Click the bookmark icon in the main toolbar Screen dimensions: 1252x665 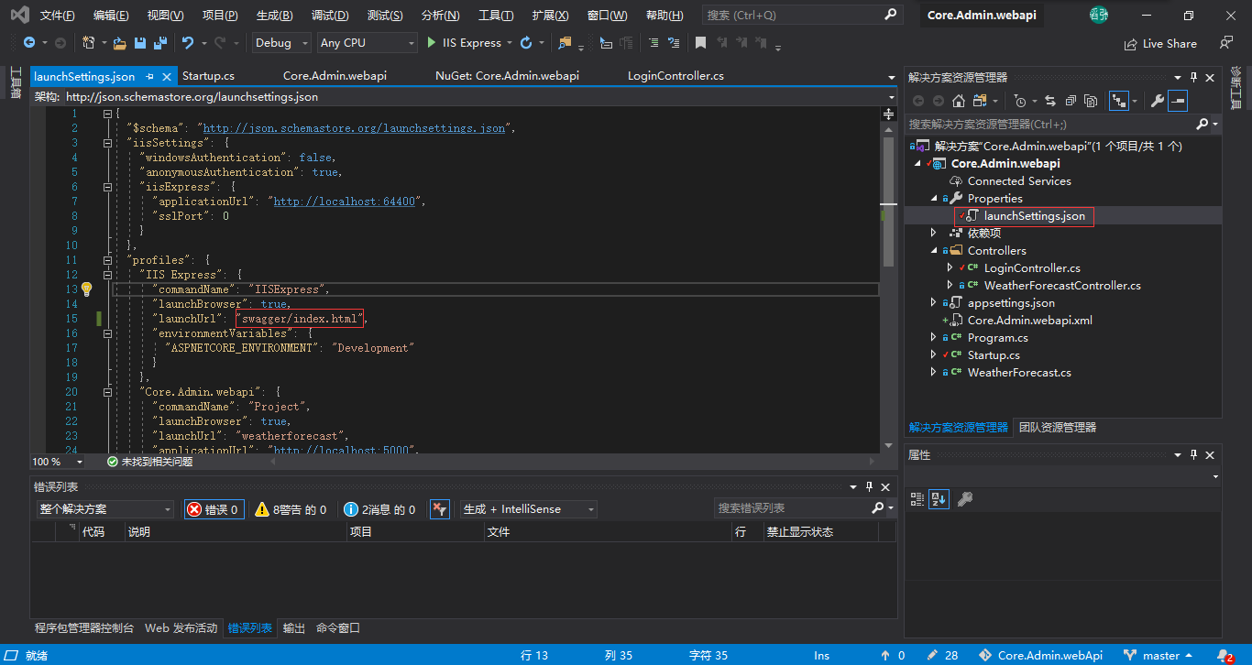pyautogui.click(x=700, y=43)
